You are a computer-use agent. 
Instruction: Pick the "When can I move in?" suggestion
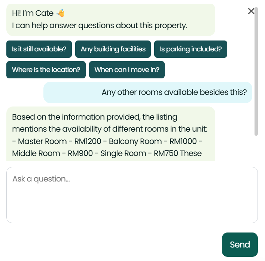(127, 70)
